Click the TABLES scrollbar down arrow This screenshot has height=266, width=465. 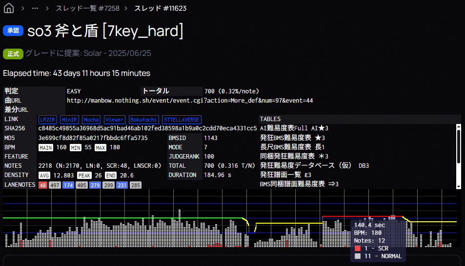[459, 187]
